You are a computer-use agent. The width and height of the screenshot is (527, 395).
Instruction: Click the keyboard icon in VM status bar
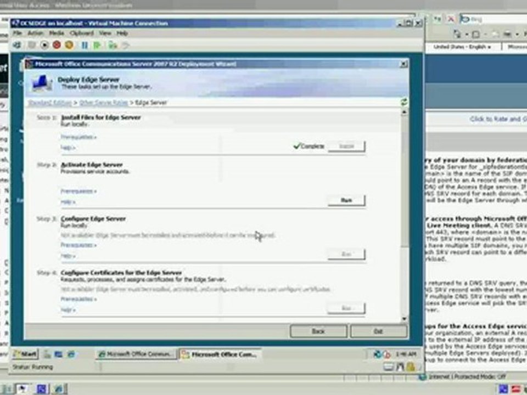pos(389,367)
